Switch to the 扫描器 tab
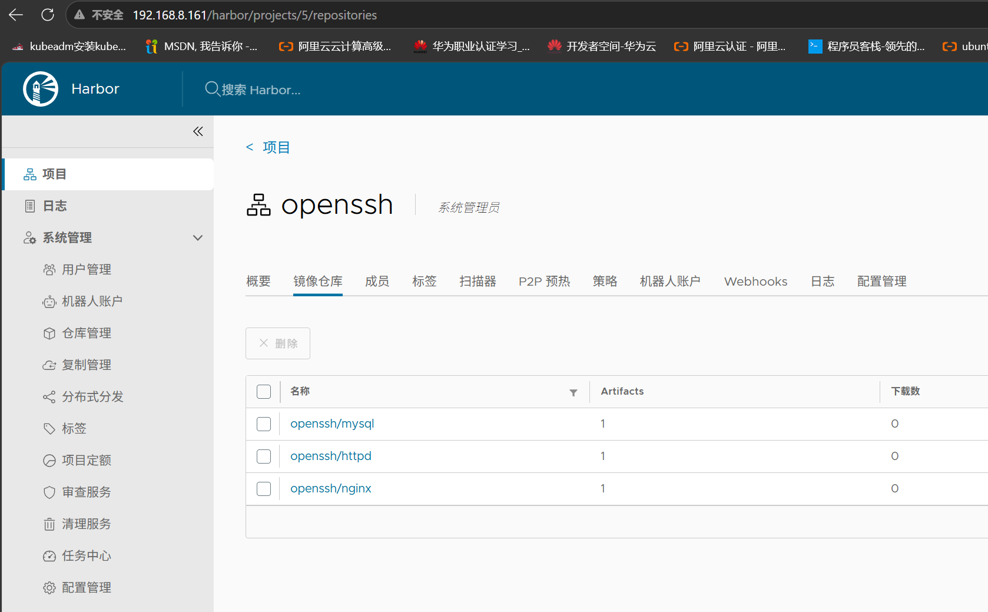 click(478, 282)
